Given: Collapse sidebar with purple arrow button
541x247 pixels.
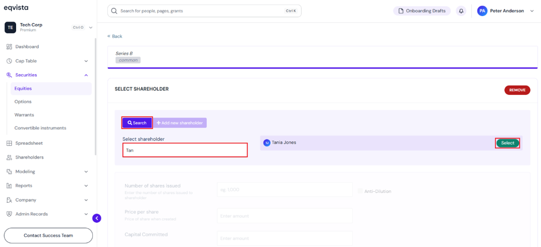Looking at the screenshot, I should pos(97,218).
